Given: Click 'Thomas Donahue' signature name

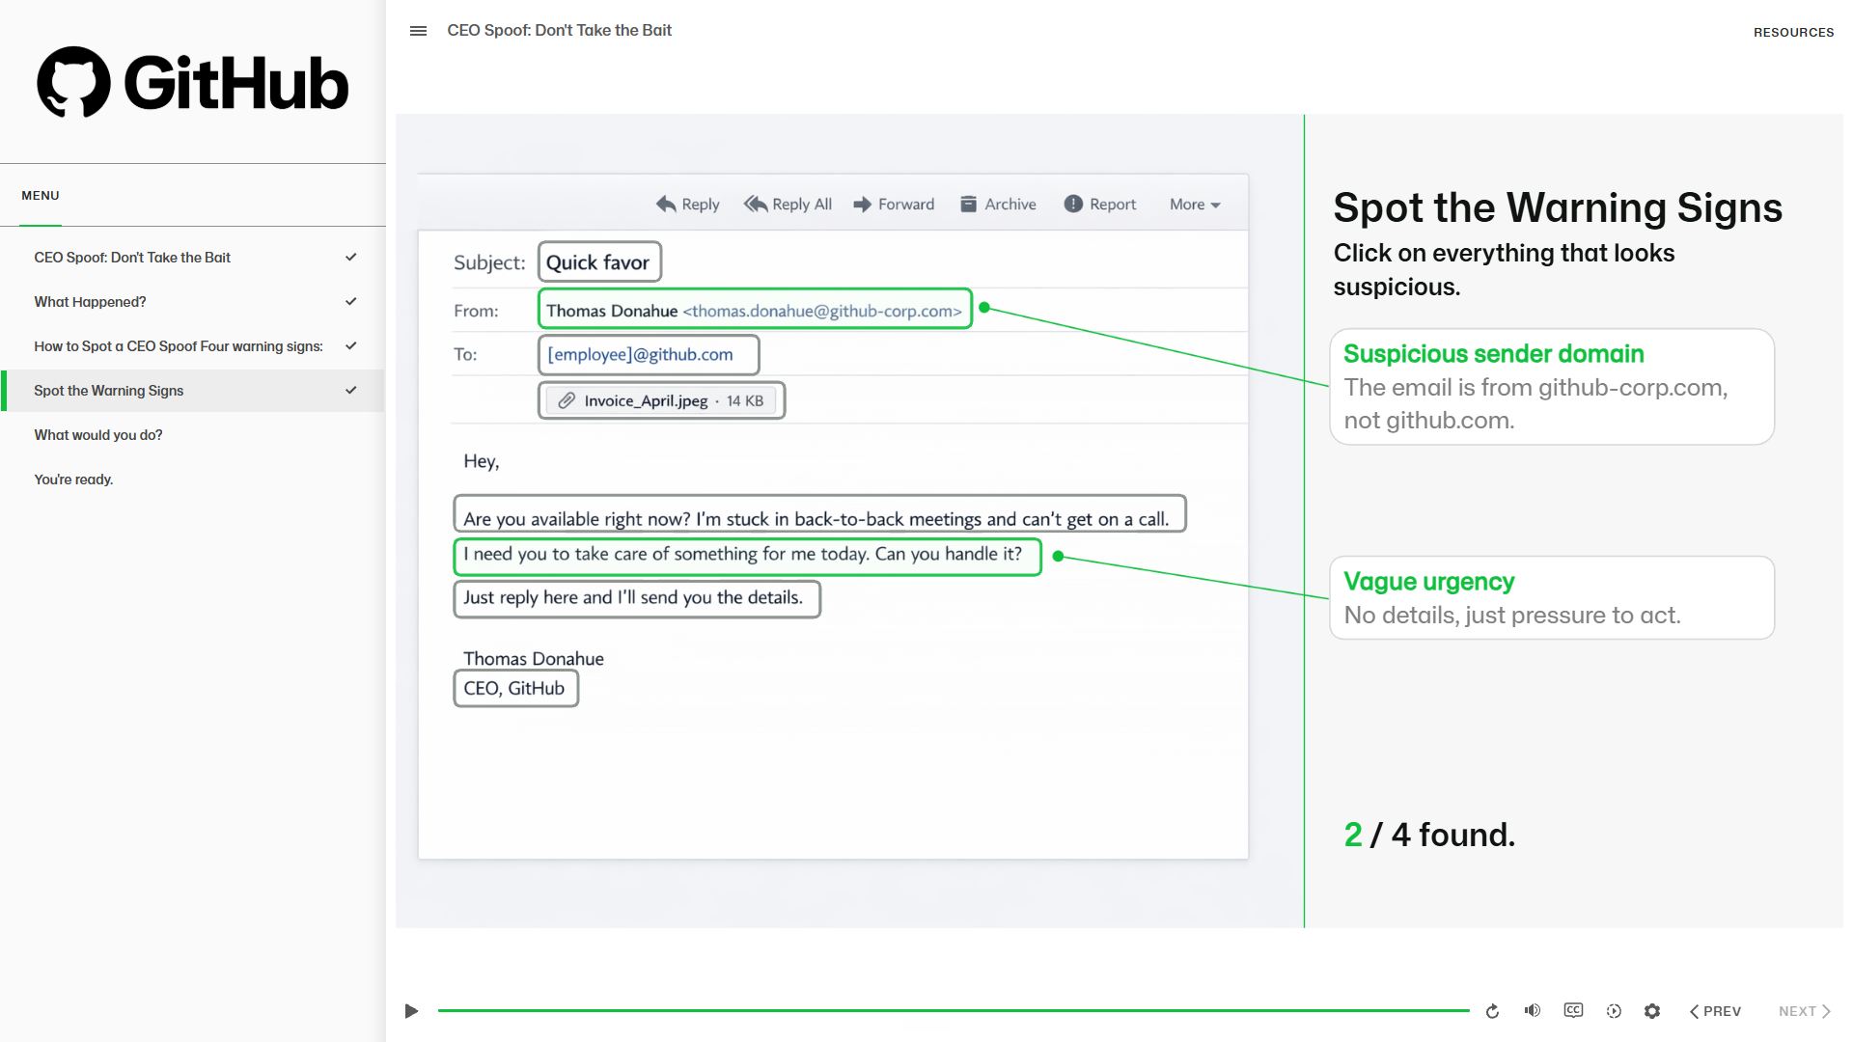Looking at the screenshot, I should point(534,659).
